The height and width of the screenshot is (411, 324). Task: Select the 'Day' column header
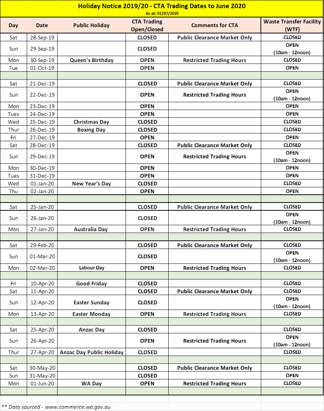coord(13,25)
